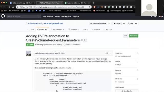Go to browser home with house icon
This screenshot has height=92, width=164.
[13, 7]
